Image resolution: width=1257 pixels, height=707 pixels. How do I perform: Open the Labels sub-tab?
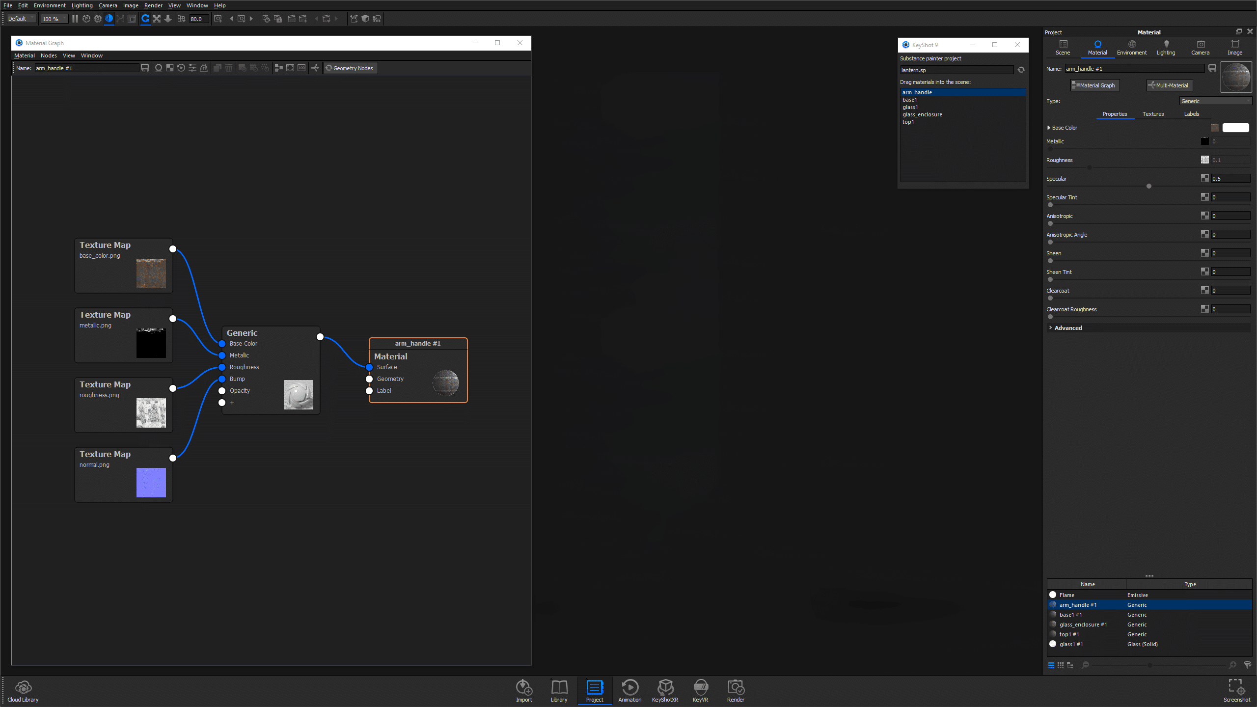(x=1191, y=114)
